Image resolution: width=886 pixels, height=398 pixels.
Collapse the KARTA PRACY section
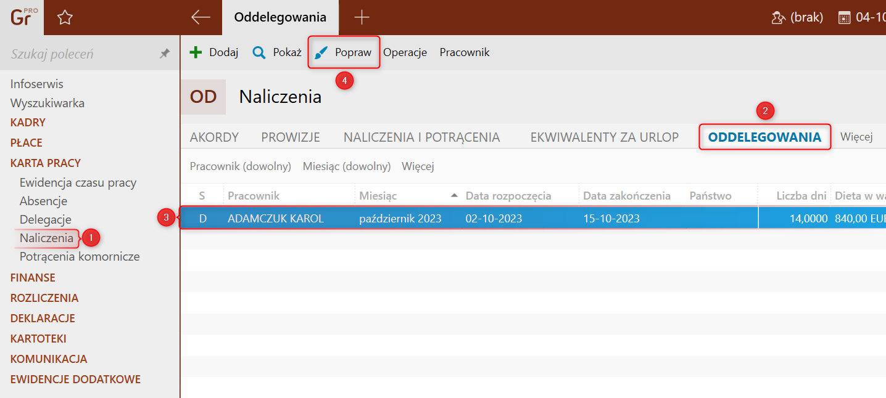46,163
